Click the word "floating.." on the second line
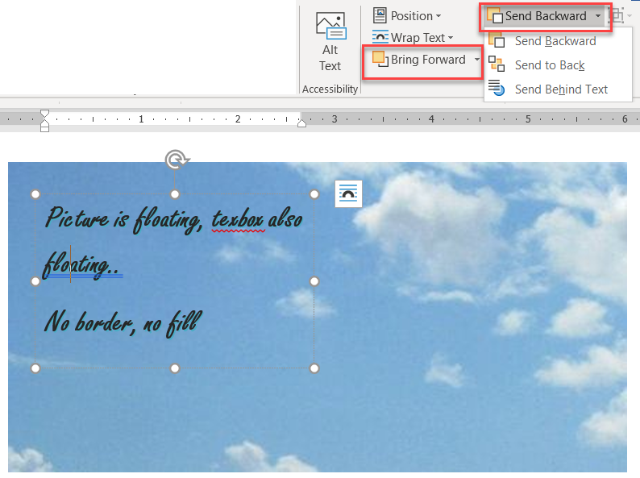Image resolution: width=640 pixels, height=478 pixels. point(81,266)
